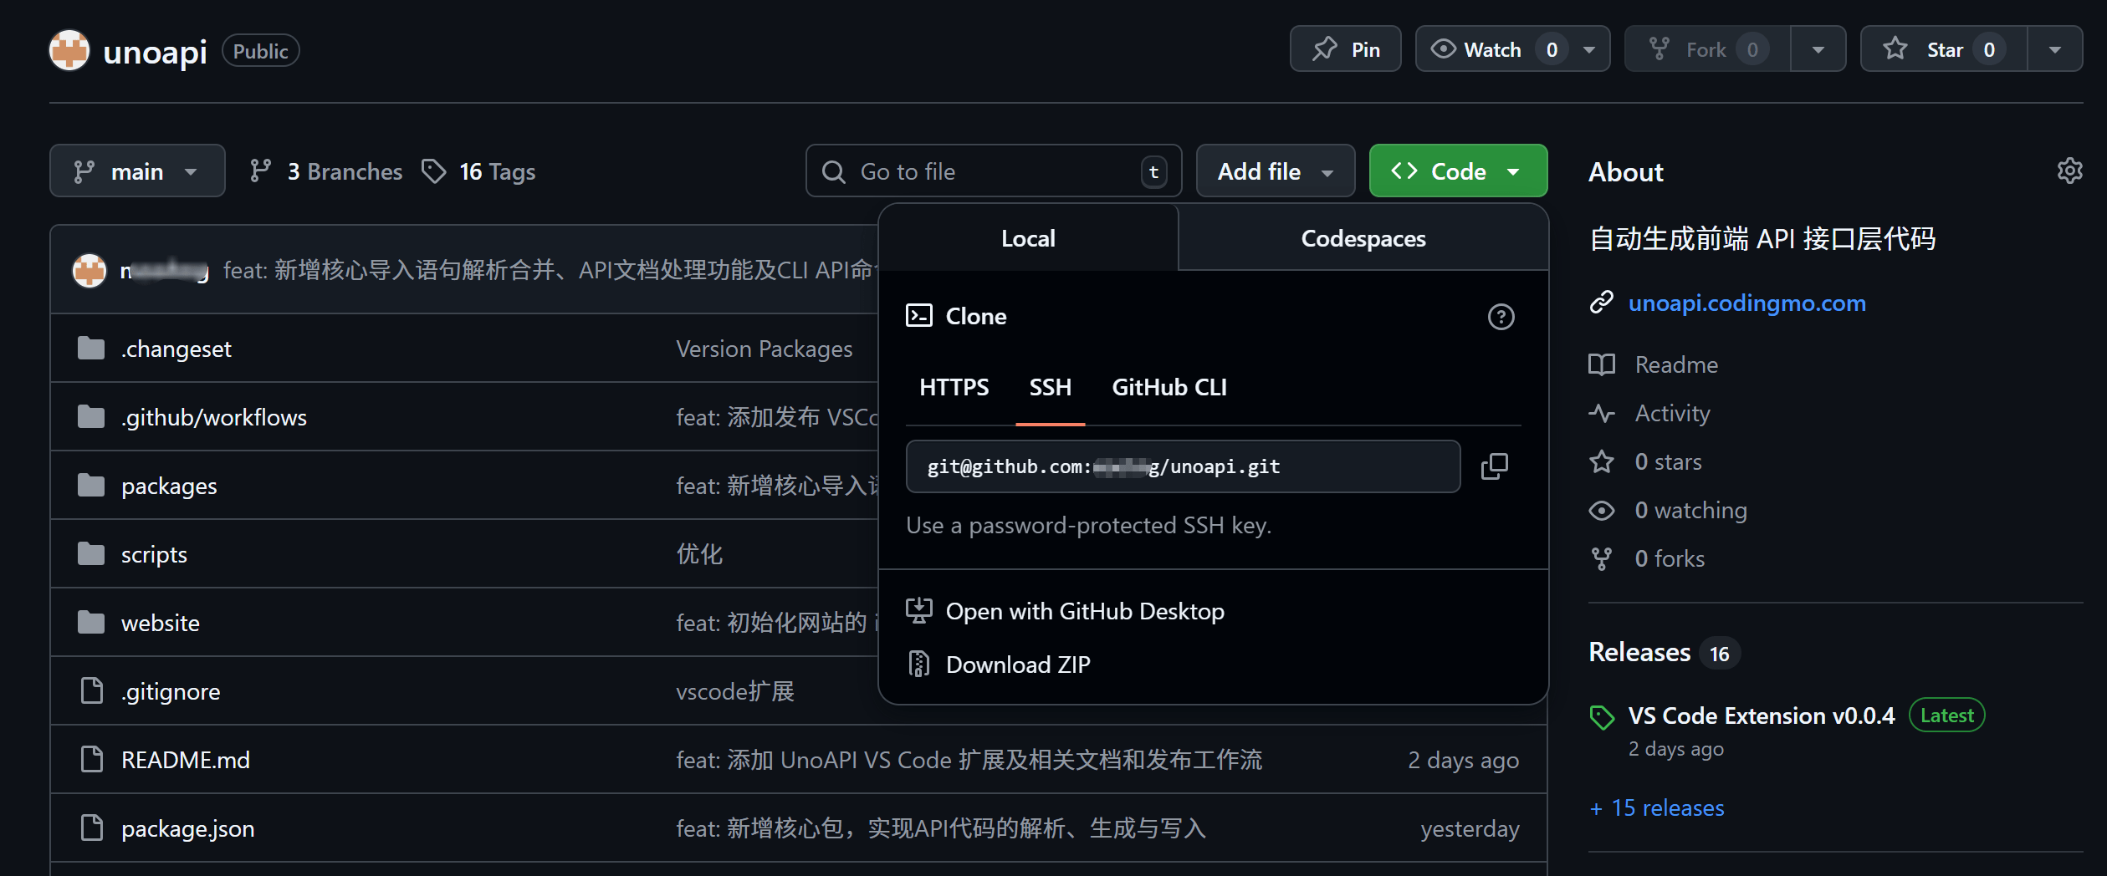Select the HTTPS clone tab

(x=954, y=386)
